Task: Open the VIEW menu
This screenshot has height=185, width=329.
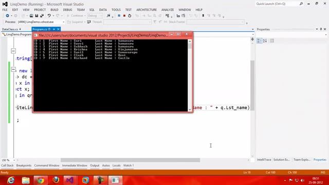Action: click(26, 10)
